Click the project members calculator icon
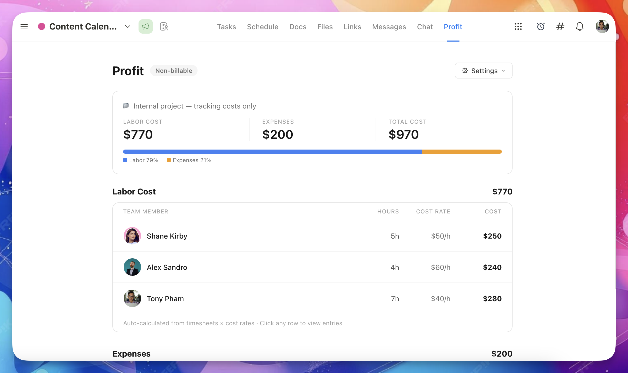The image size is (628, 373). [164, 27]
